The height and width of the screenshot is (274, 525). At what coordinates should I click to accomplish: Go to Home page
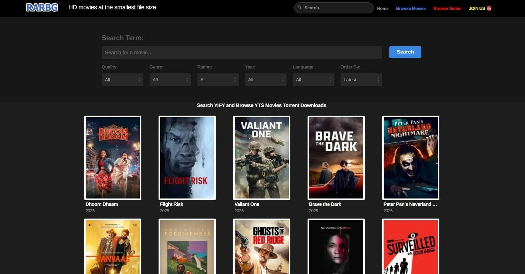[383, 8]
